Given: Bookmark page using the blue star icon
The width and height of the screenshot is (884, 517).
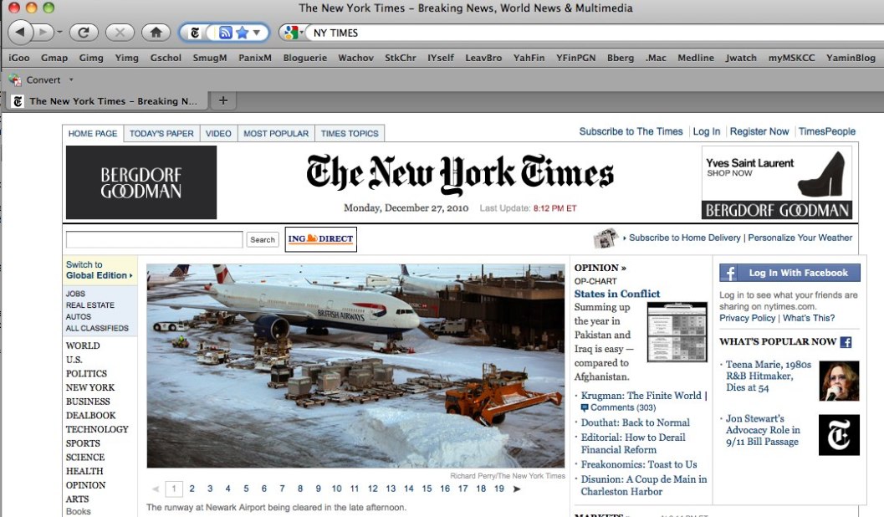Looking at the screenshot, I should coord(243,33).
